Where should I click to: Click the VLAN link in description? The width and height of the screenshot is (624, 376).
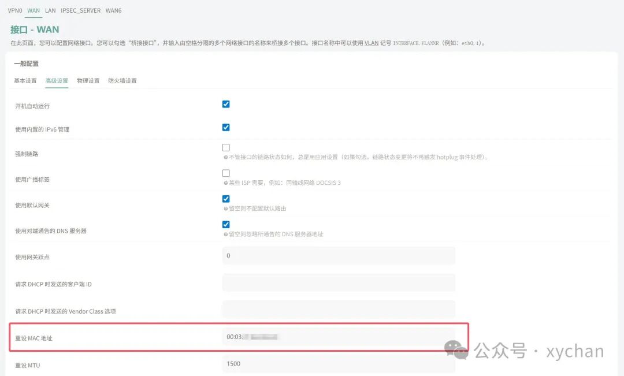tap(372, 43)
